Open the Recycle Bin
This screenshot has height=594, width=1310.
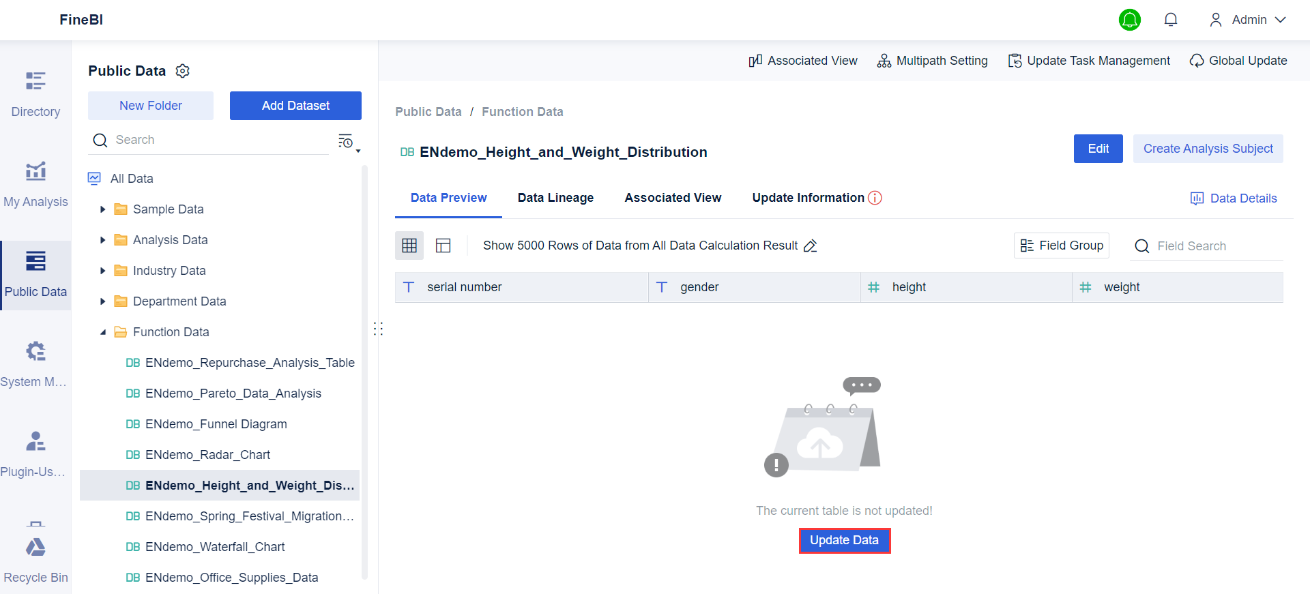click(x=35, y=559)
